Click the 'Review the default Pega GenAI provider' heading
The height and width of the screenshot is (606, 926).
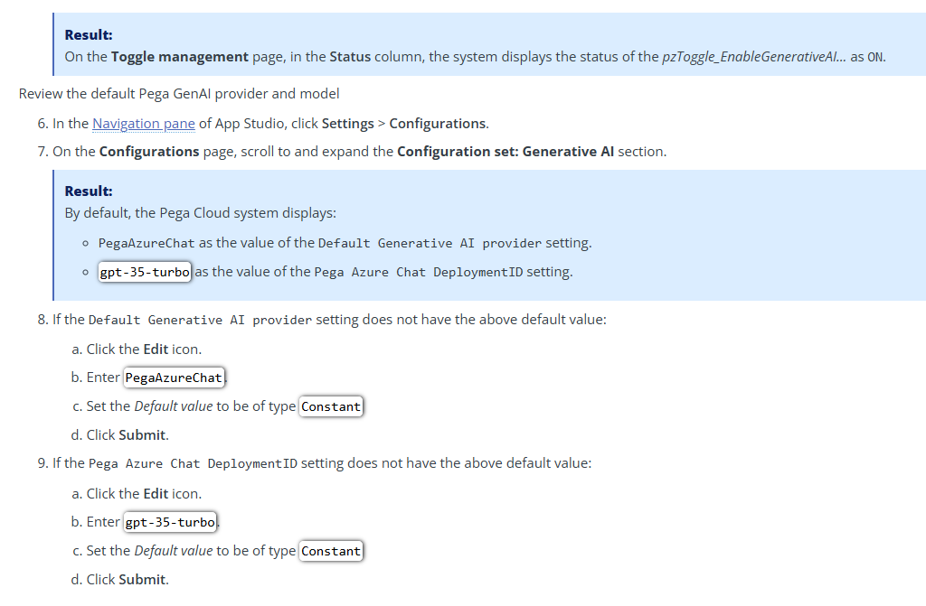[179, 93]
